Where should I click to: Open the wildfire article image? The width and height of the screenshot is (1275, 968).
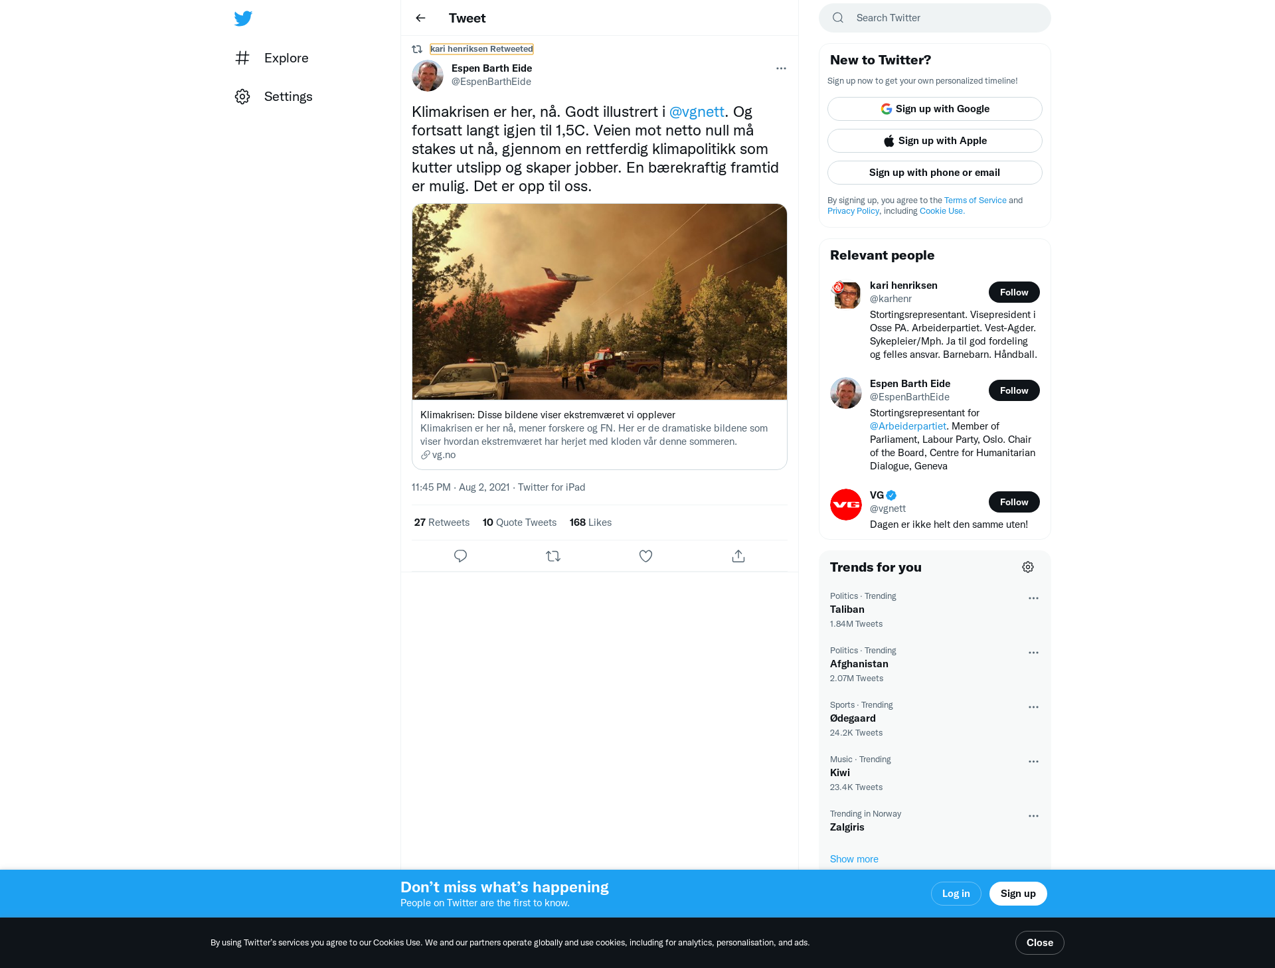(600, 302)
